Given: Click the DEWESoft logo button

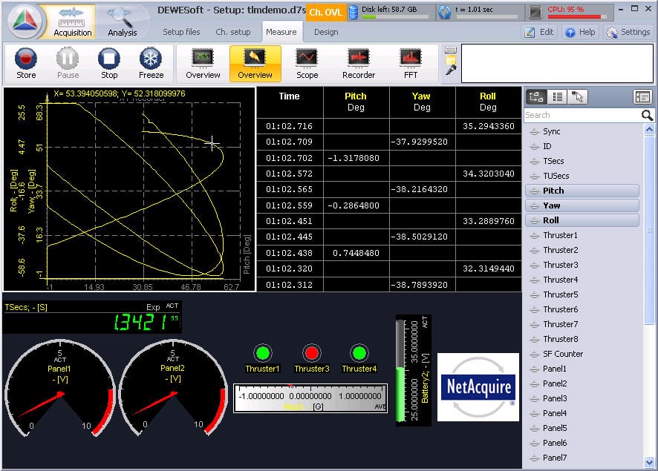Looking at the screenshot, I should coord(25,21).
